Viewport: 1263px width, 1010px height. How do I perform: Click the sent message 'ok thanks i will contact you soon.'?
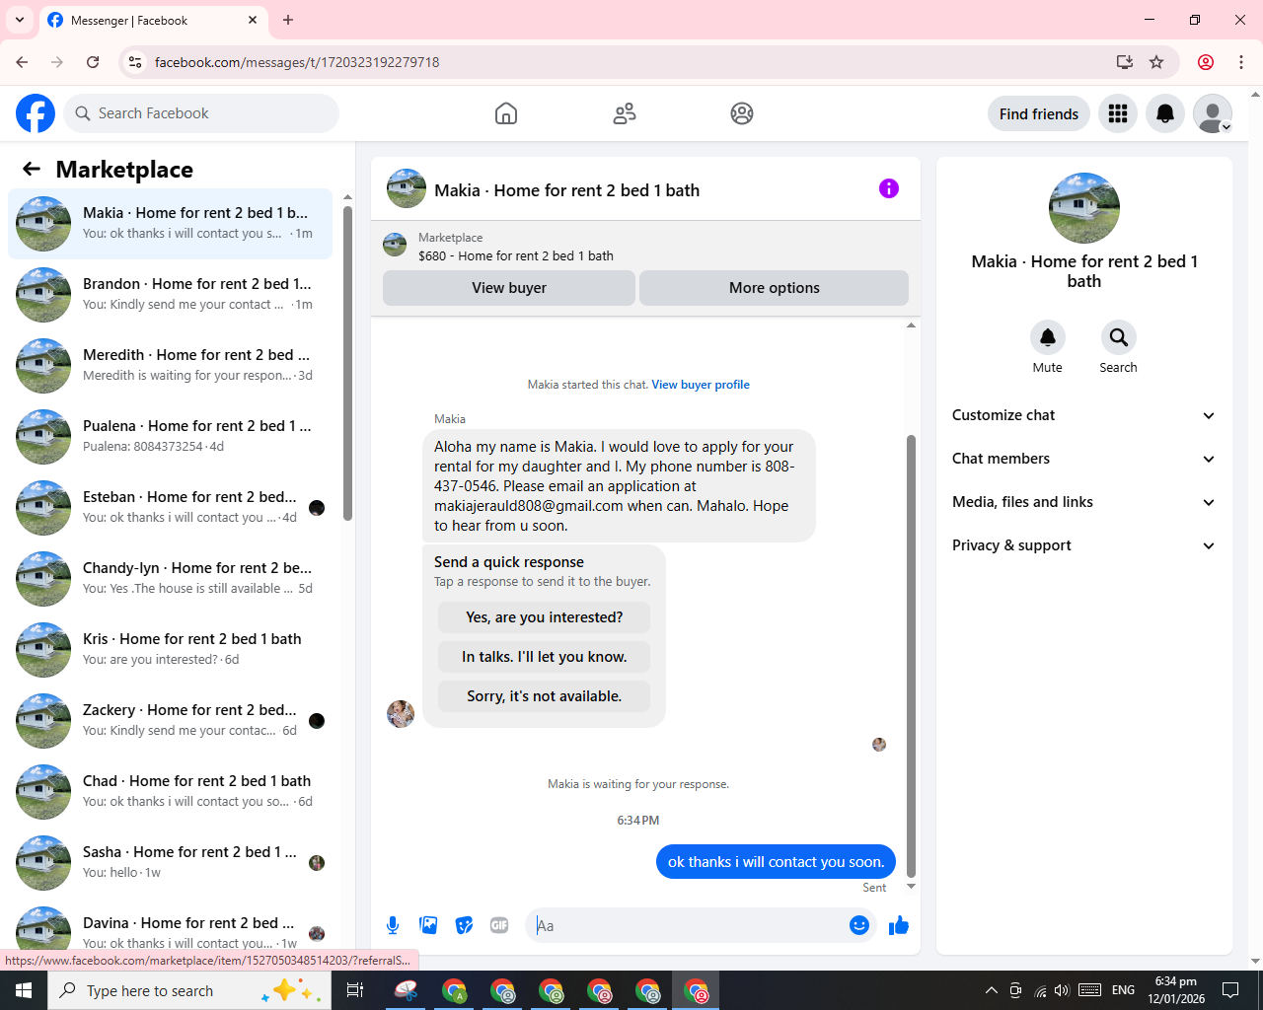[x=777, y=862]
